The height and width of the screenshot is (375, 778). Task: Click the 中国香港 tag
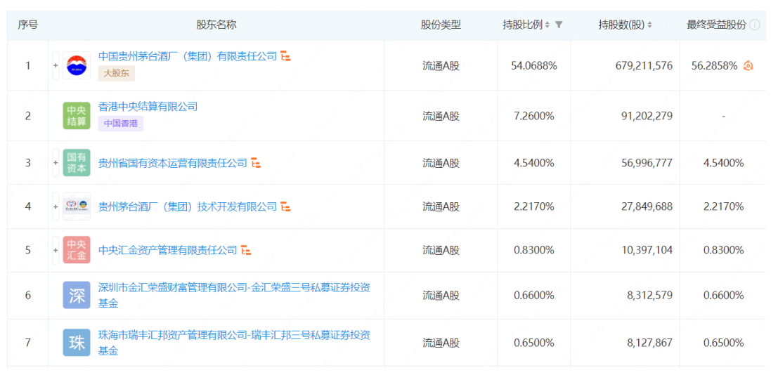[121, 124]
